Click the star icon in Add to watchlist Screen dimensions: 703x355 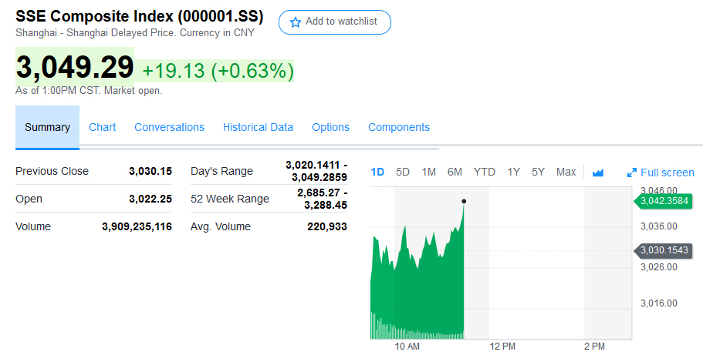(295, 22)
